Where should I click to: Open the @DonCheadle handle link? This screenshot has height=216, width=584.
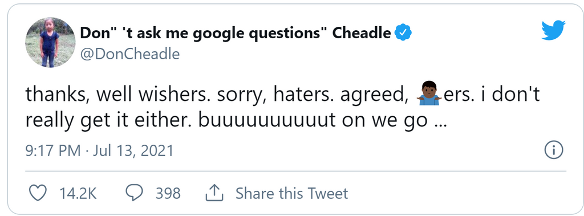pos(129,54)
